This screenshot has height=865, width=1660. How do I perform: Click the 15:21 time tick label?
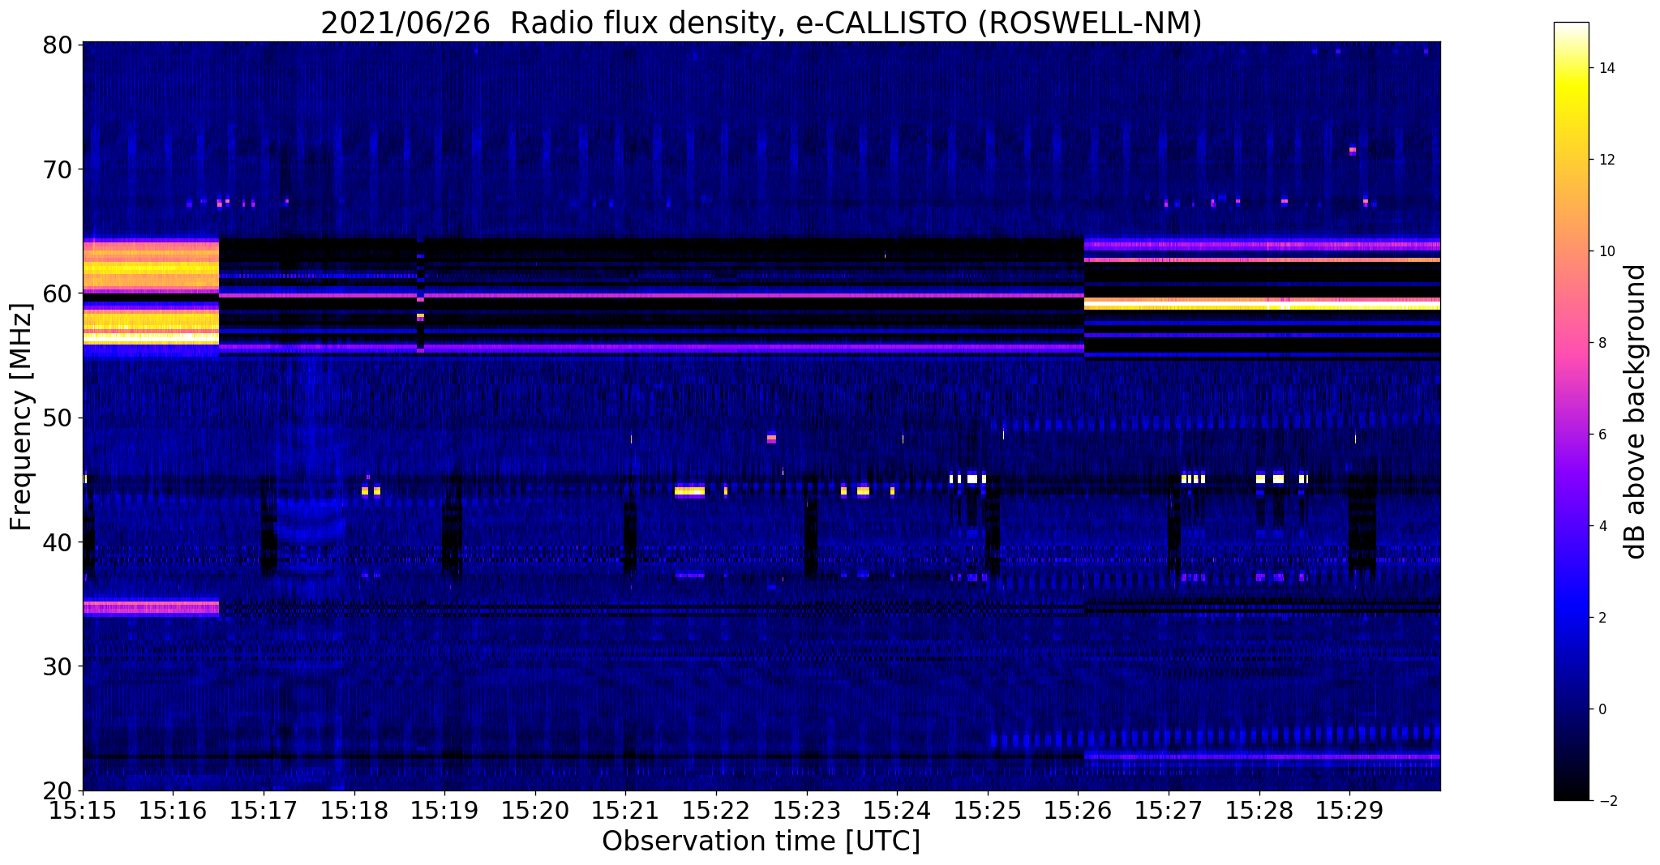pos(625,810)
